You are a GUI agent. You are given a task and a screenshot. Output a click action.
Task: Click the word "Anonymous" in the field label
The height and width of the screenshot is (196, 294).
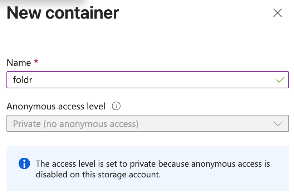click(x=27, y=106)
